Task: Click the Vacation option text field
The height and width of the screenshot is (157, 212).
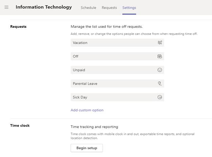Action: click(x=117, y=43)
